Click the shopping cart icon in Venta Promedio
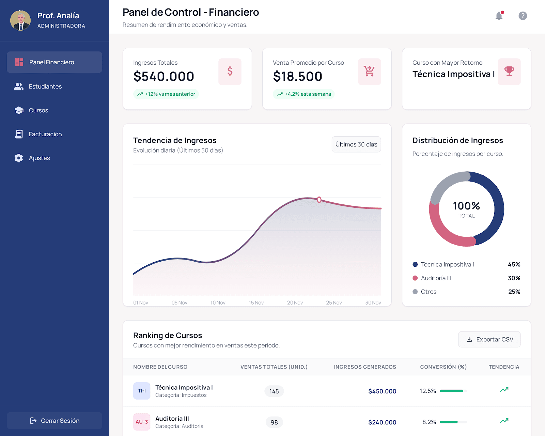 [x=370, y=72]
